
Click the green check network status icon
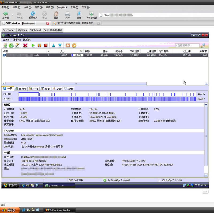point(105,180)
